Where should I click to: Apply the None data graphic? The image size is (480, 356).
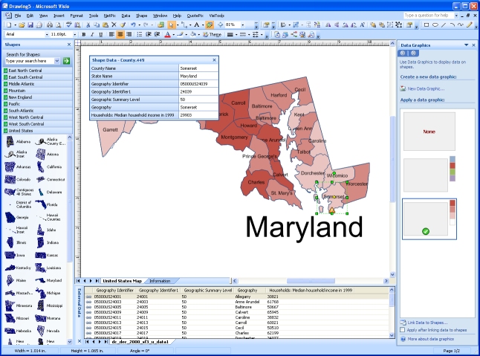(x=429, y=132)
